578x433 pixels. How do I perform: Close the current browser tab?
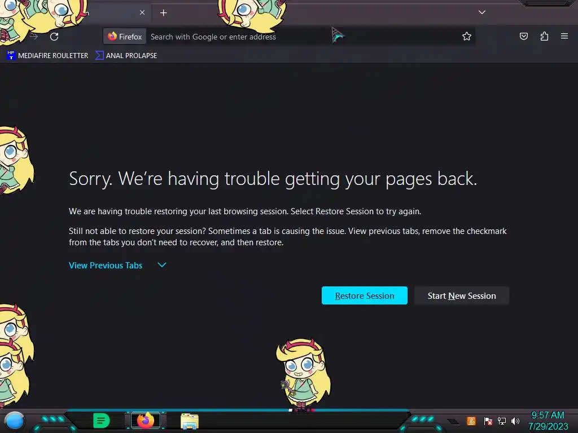click(x=142, y=12)
